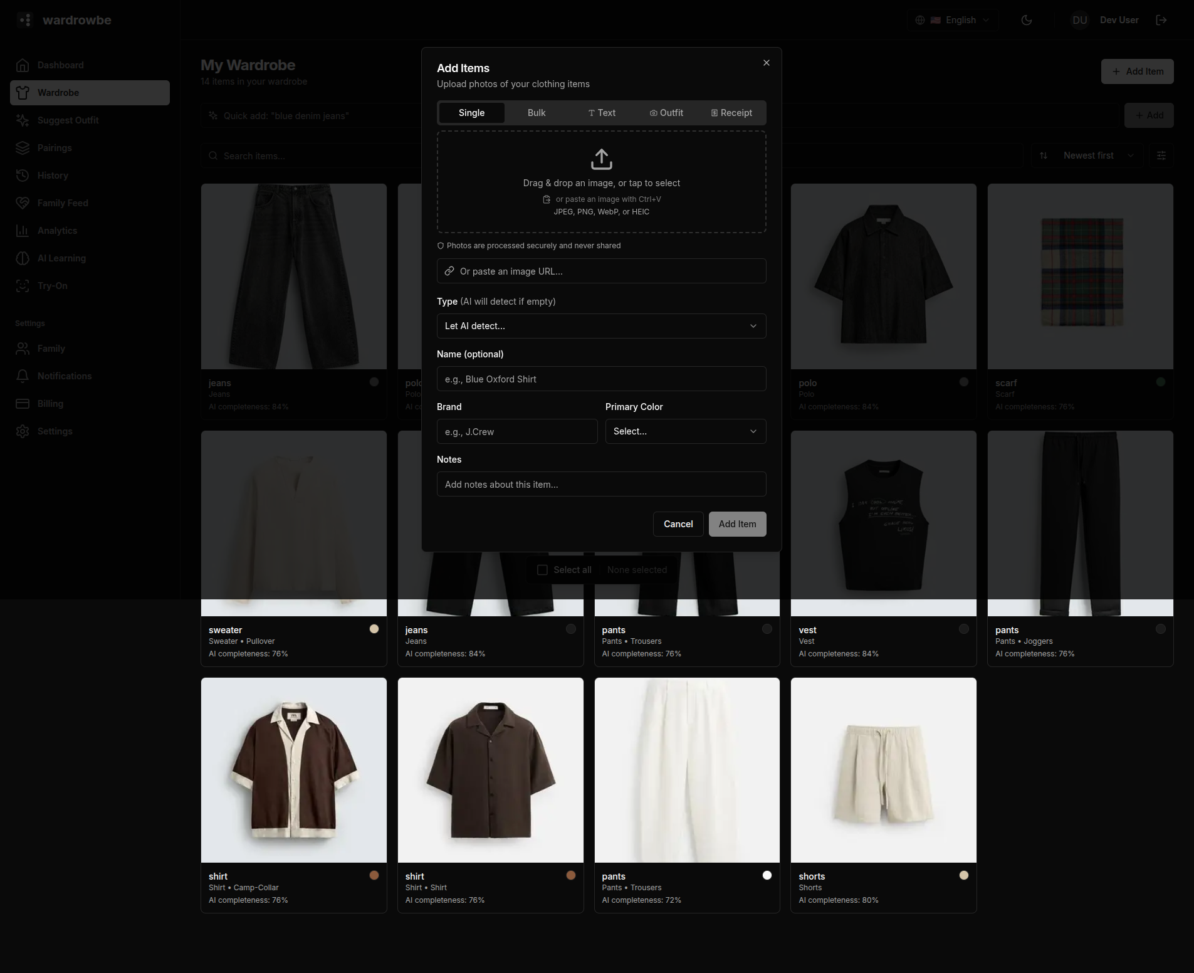Open the Pairings section
This screenshot has height=973, width=1194.
pos(55,148)
